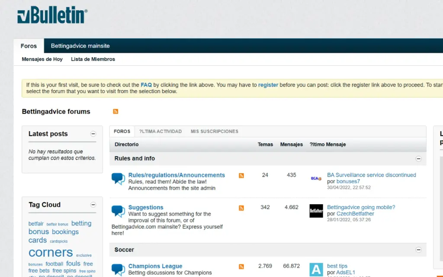The width and height of the screenshot is (443, 277).
Task: Select the Foros main tab
Action: pyautogui.click(x=29, y=46)
